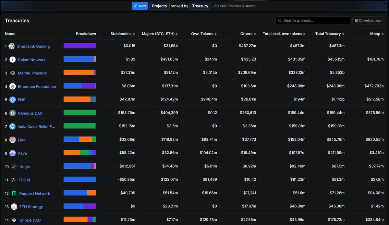Sort by Stablecoins column

point(123,34)
